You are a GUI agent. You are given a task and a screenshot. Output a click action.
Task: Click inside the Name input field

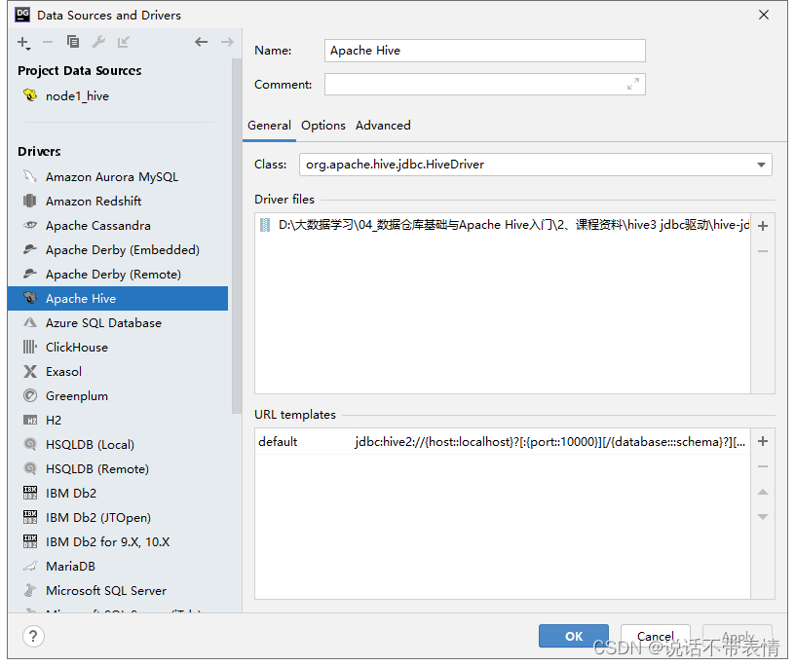484,50
